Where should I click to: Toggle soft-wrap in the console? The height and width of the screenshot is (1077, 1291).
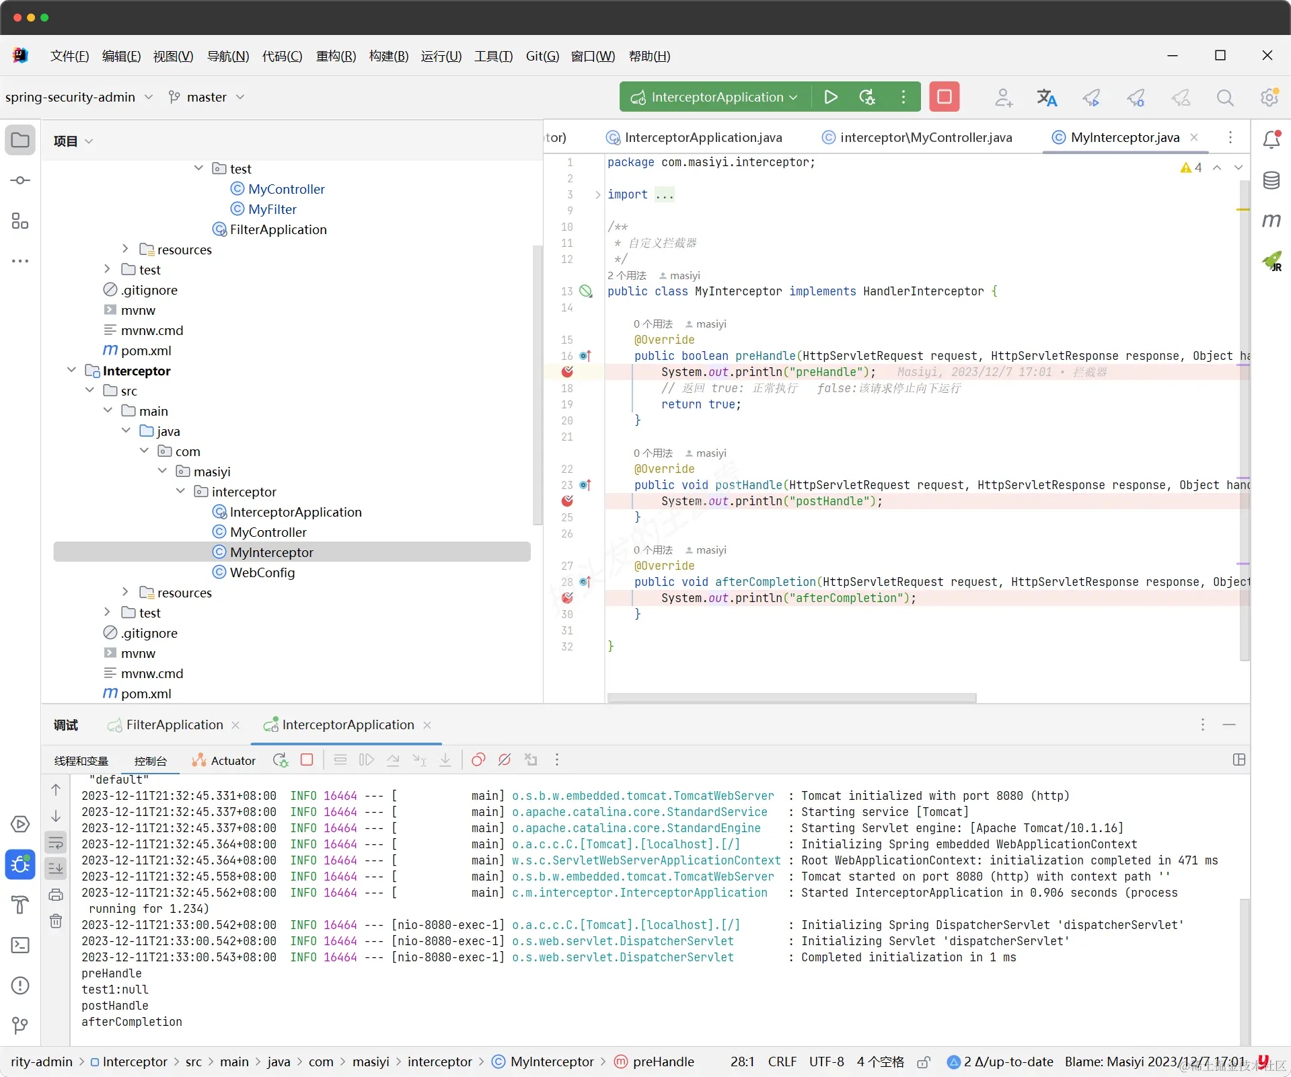[56, 842]
